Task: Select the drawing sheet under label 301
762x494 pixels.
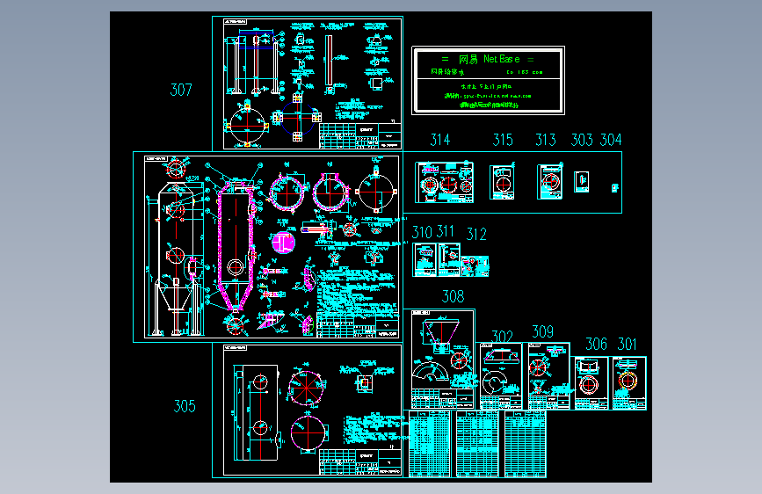Action: [629, 383]
